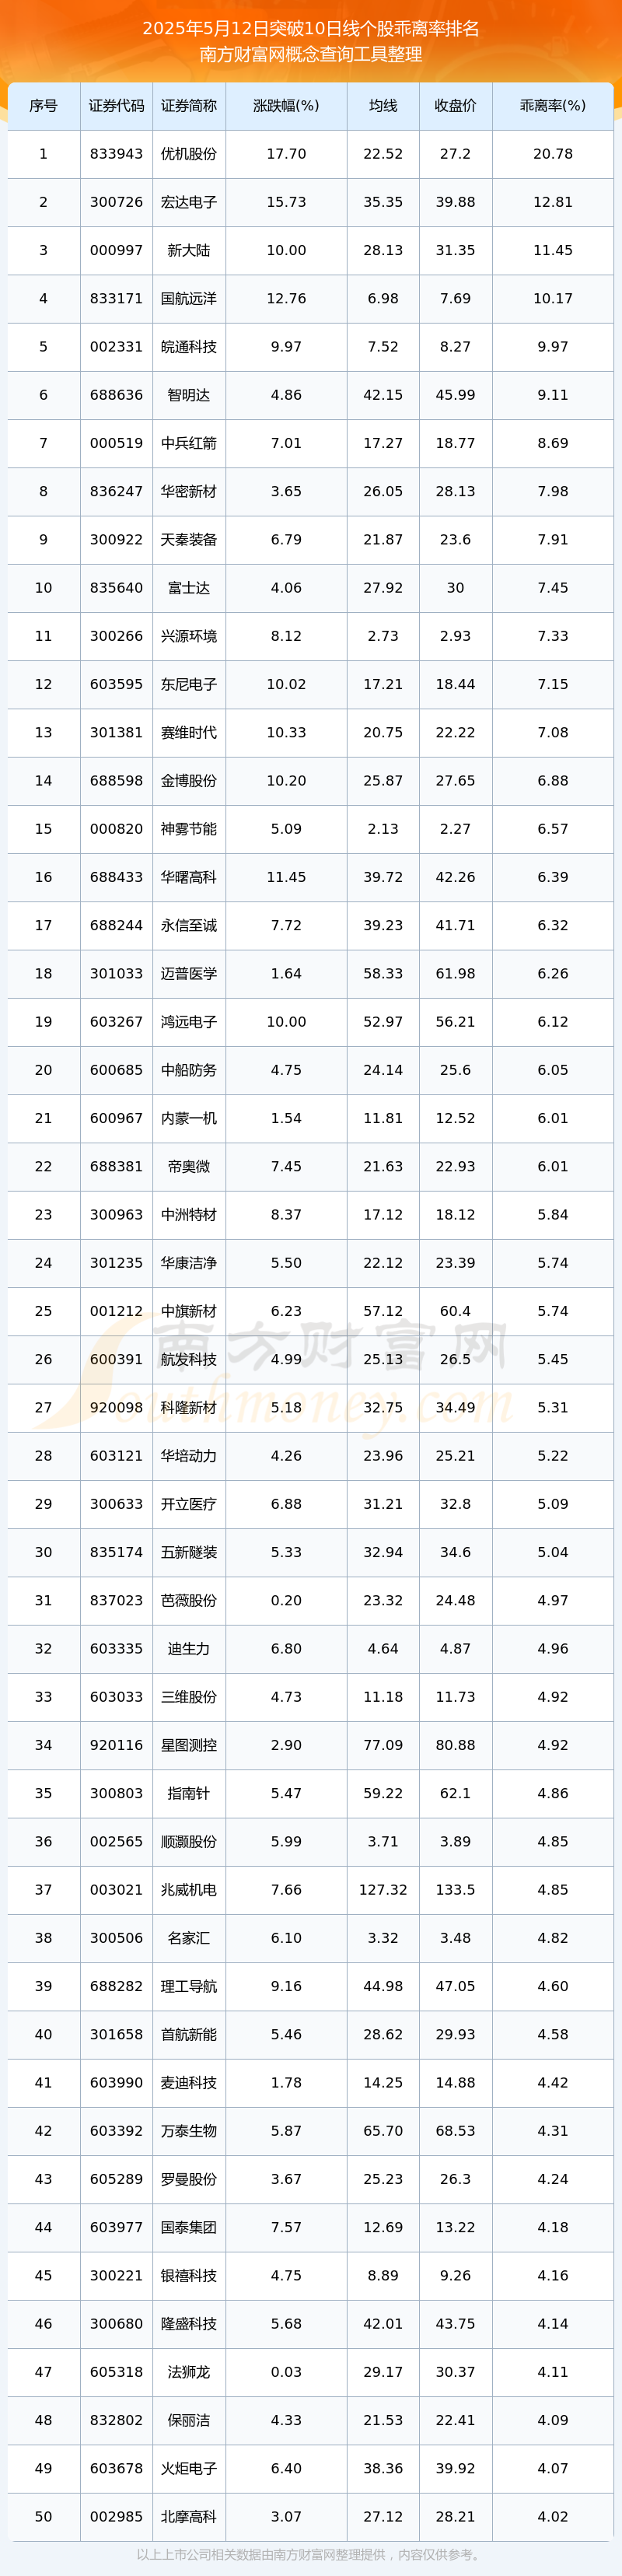Click stock name 罗曼股份
Screen dimensions: 622x2576
pos(189,2179)
